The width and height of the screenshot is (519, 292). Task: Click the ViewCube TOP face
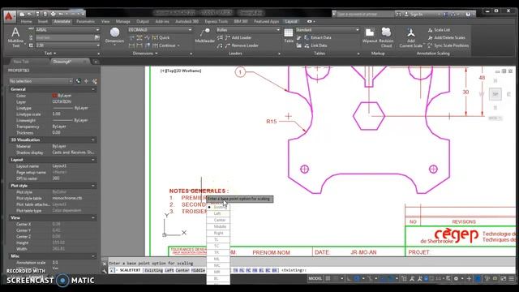[x=495, y=94]
